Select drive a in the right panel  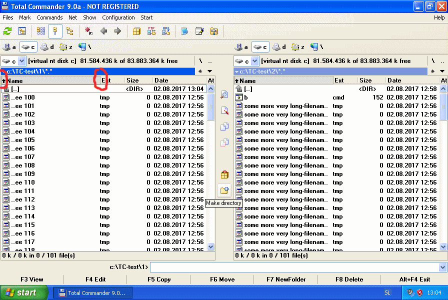click(x=241, y=47)
